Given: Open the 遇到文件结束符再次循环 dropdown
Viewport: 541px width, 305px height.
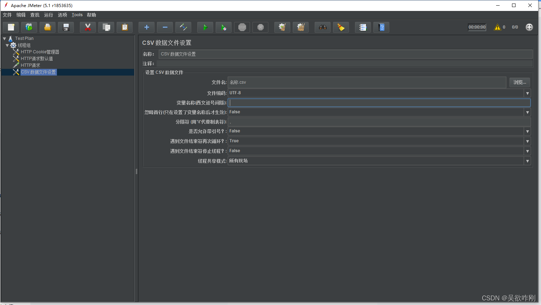Looking at the screenshot, I should coord(527,141).
